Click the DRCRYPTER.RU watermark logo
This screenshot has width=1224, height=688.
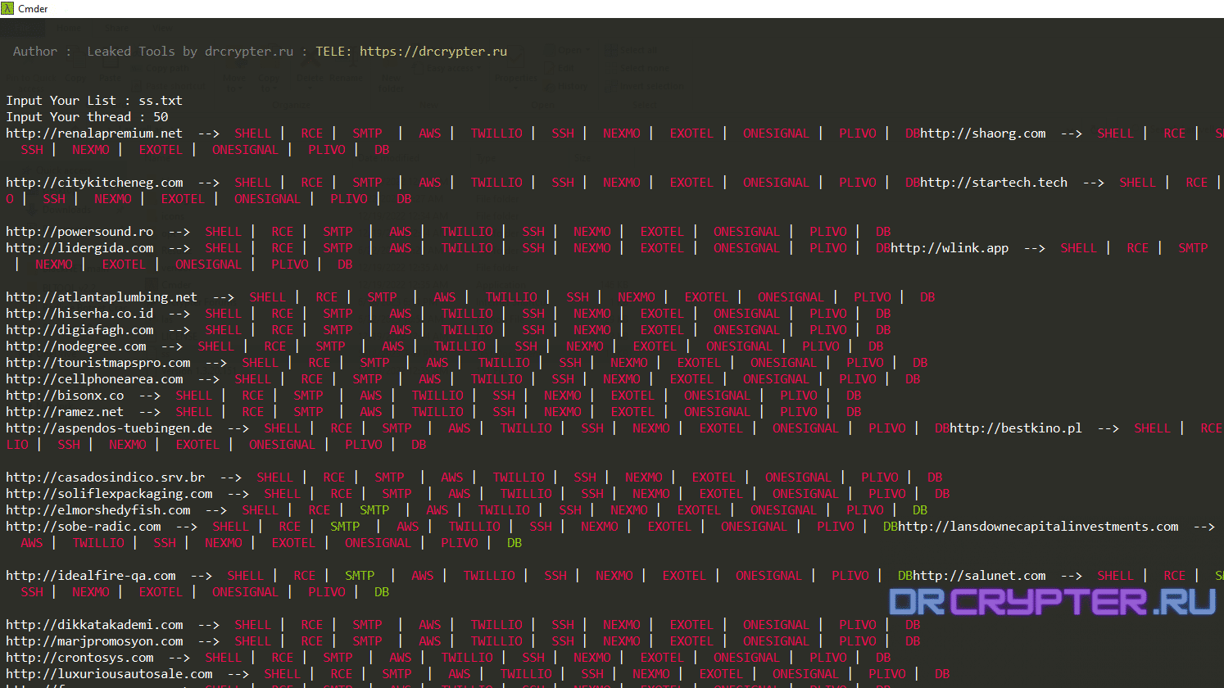coord(1052,602)
